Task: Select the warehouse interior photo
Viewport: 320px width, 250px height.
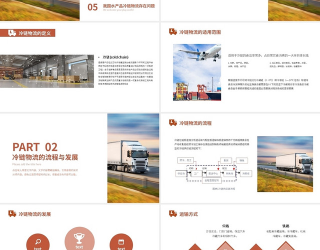Action: 47,71
